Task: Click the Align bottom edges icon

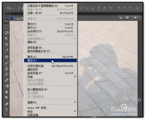Action: click(92, 8)
